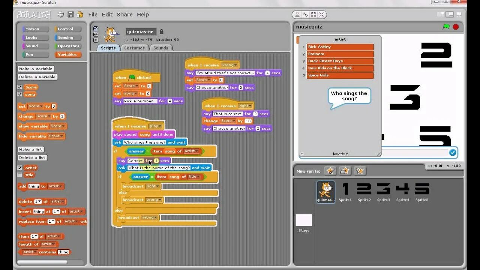
Task: Select 'Back Street Boys' list item
Action: (340, 61)
